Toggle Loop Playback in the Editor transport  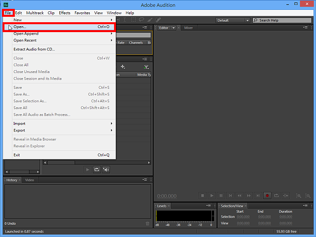click(276, 196)
